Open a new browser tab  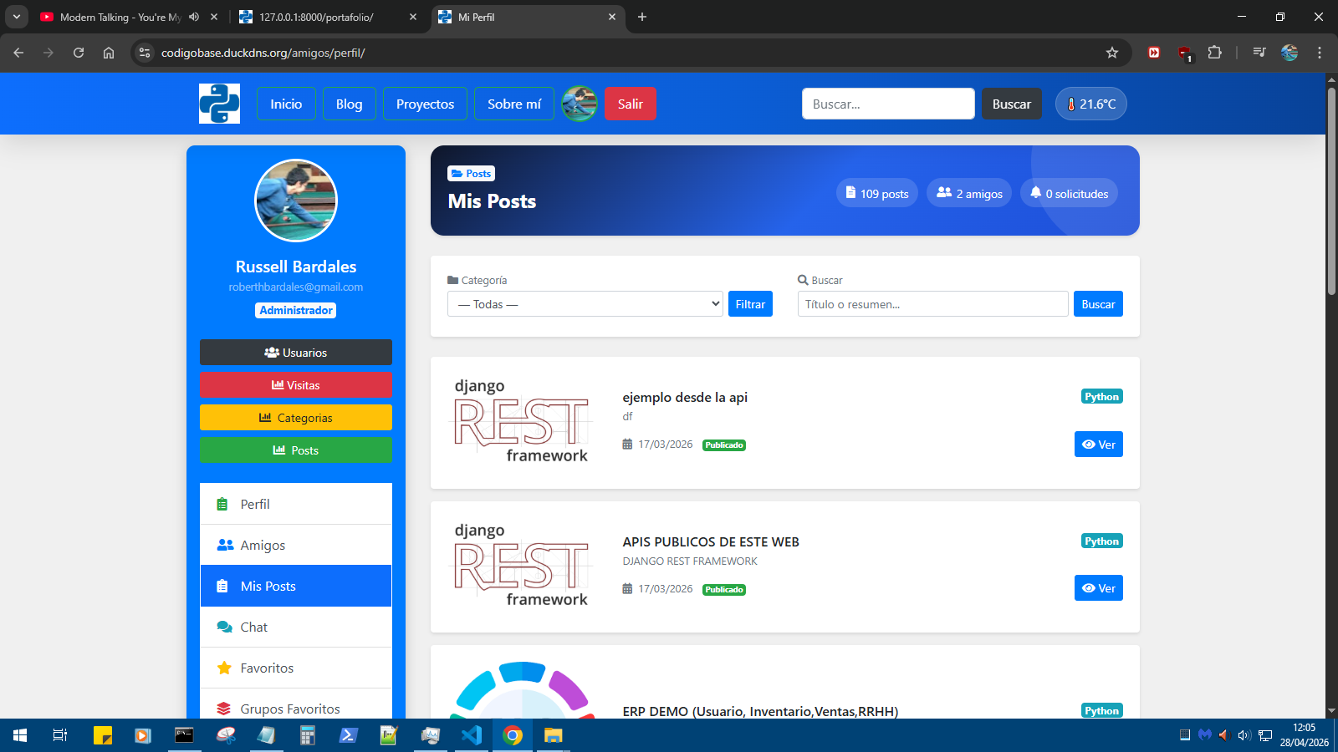click(x=642, y=17)
